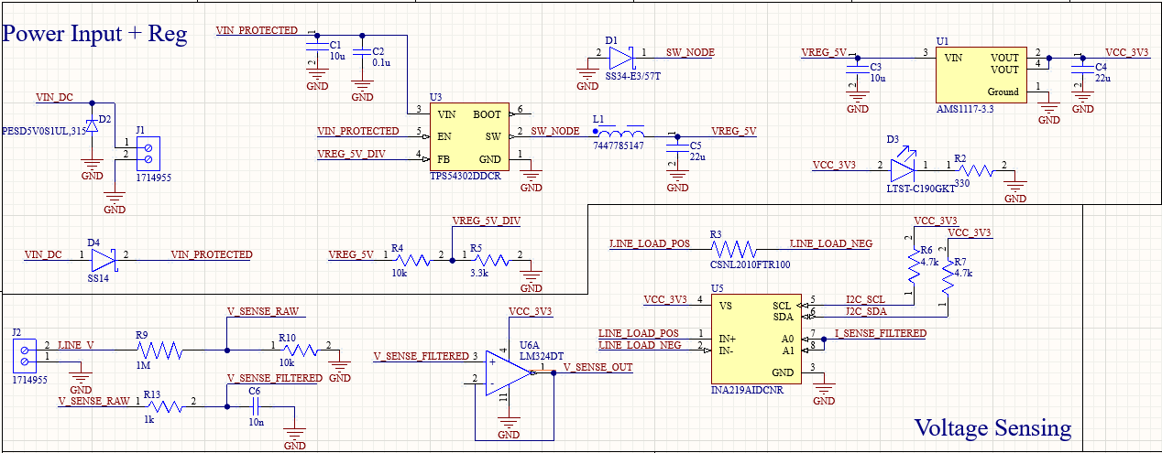Click the D4 SS14 Schottky diode symbol
The height and width of the screenshot is (453, 1162).
(104, 260)
